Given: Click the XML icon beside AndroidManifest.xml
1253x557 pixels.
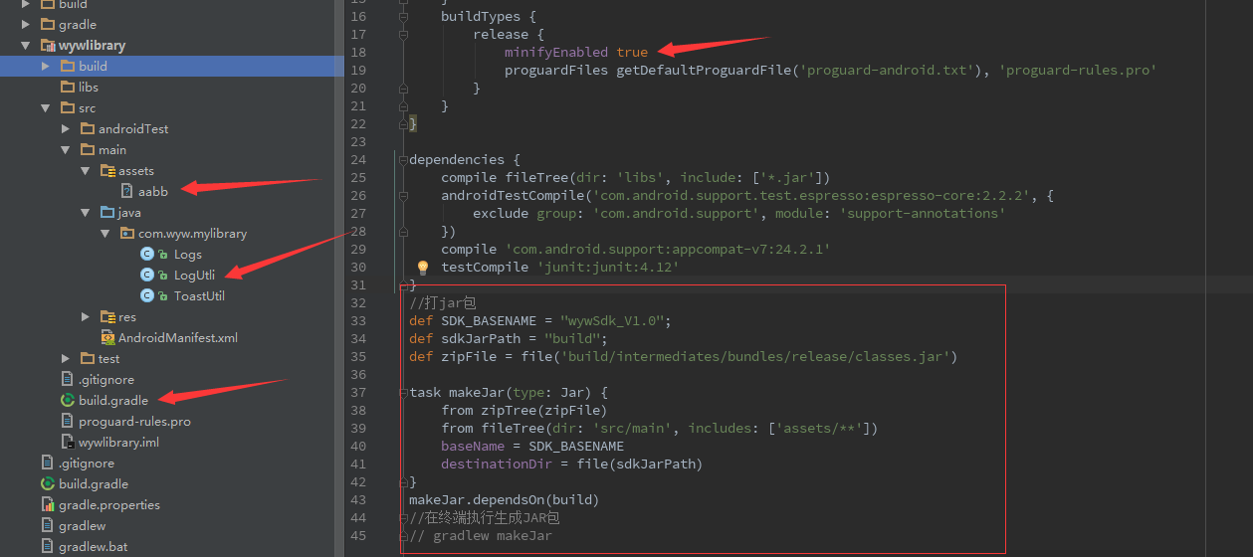Looking at the screenshot, I should point(107,337).
